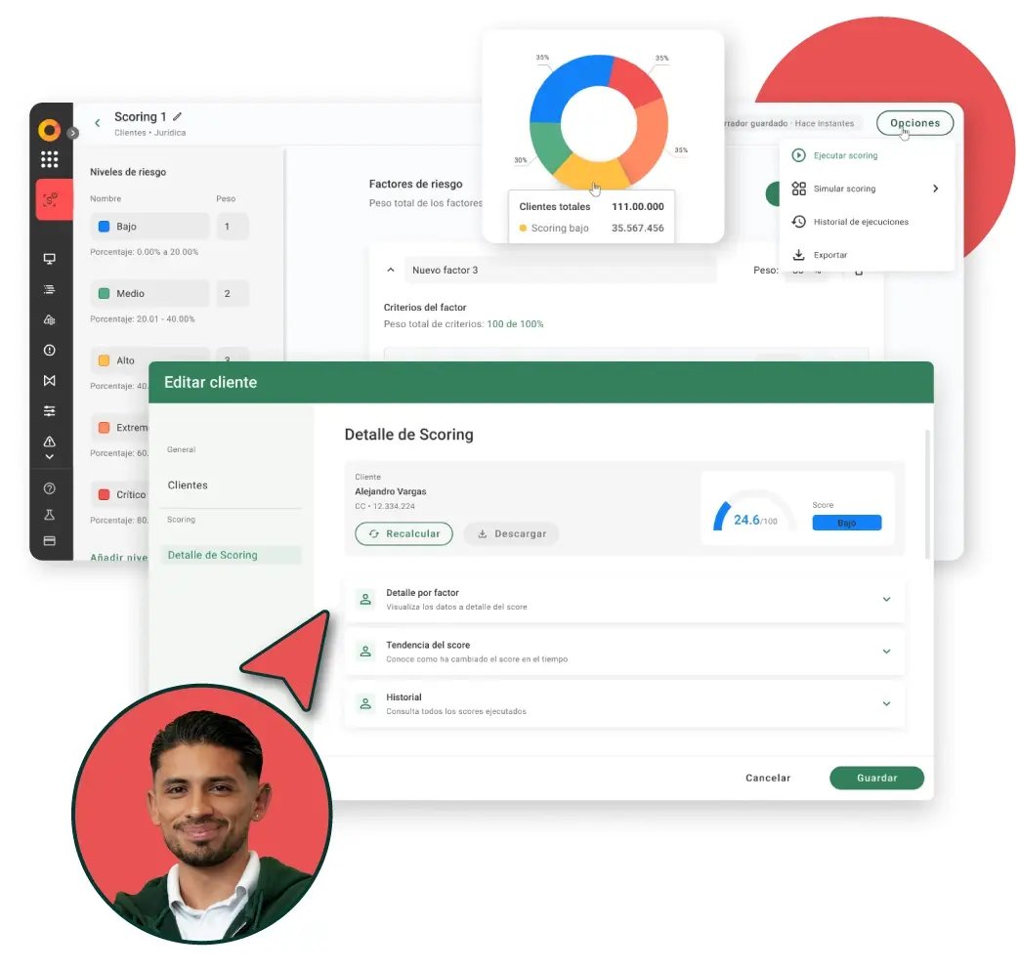Open the lab flask icon in sidebar
The height and width of the screenshot is (970, 1020).
(x=50, y=515)
